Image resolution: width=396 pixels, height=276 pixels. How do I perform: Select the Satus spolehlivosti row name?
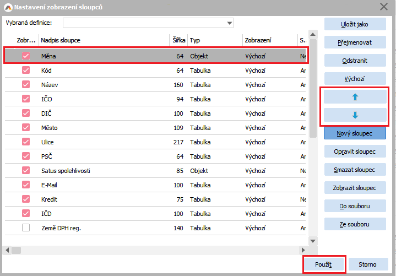pyautogui.click(x=66, y=171)
